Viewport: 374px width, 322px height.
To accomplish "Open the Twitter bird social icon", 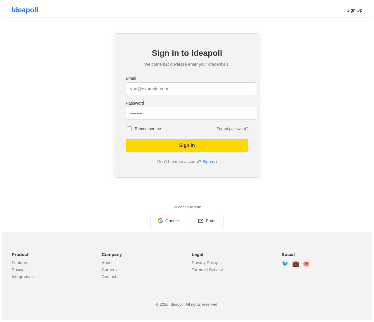I will (285, 264).
